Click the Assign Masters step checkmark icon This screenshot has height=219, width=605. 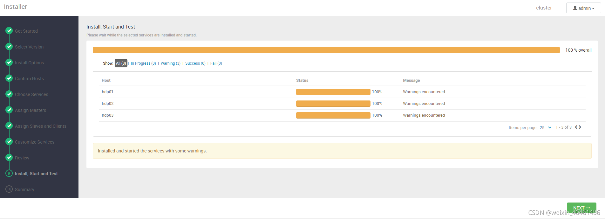[9, 110]
